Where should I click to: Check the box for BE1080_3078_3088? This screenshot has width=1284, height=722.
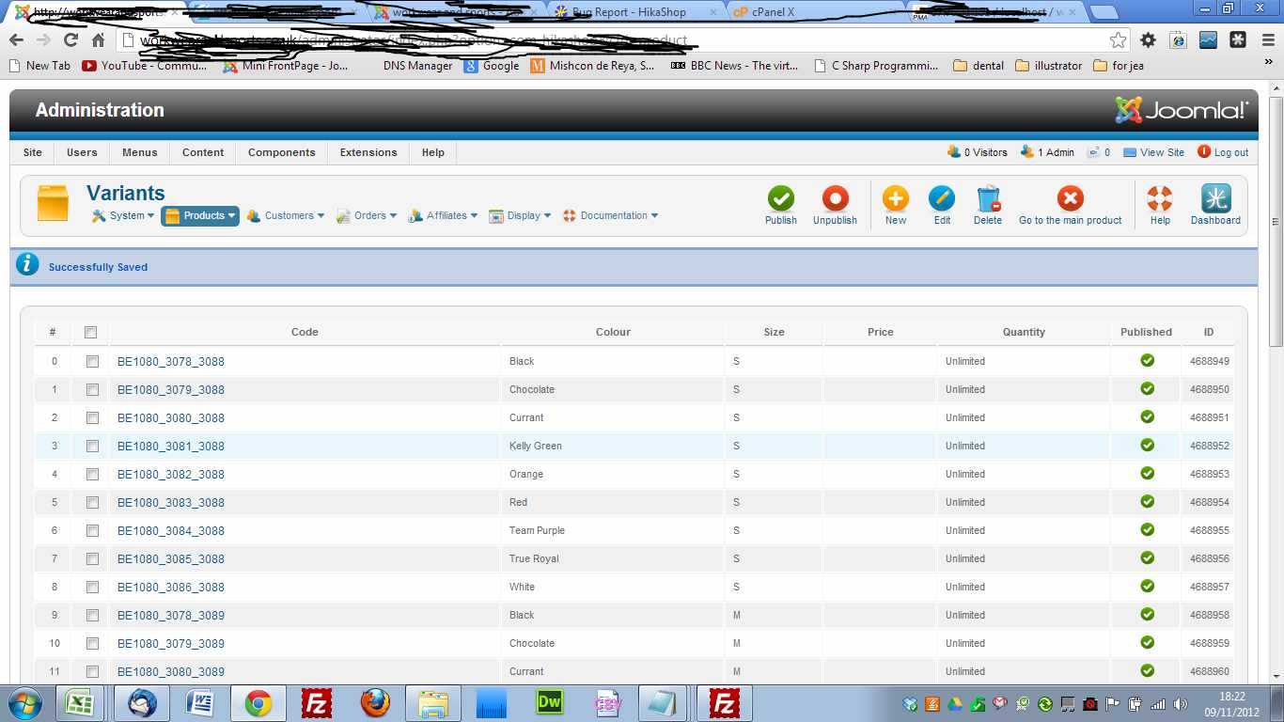pyautogui.click(x=92, y=361)
